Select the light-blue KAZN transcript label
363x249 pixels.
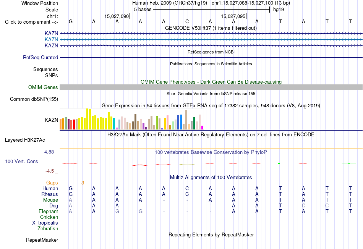52,40
